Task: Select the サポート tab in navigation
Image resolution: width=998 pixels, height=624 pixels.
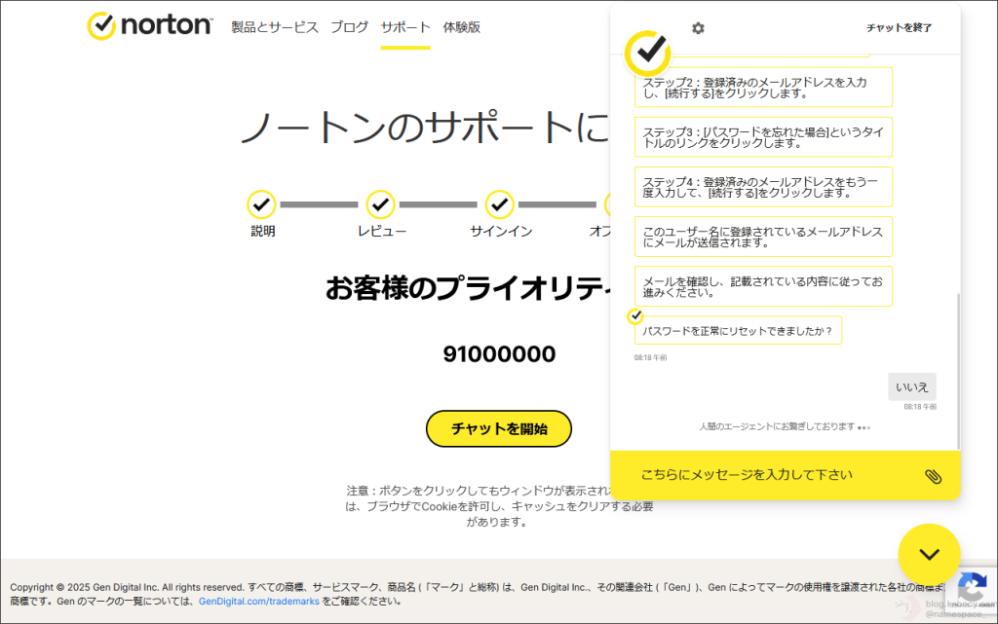Action: tap(405, 27)
